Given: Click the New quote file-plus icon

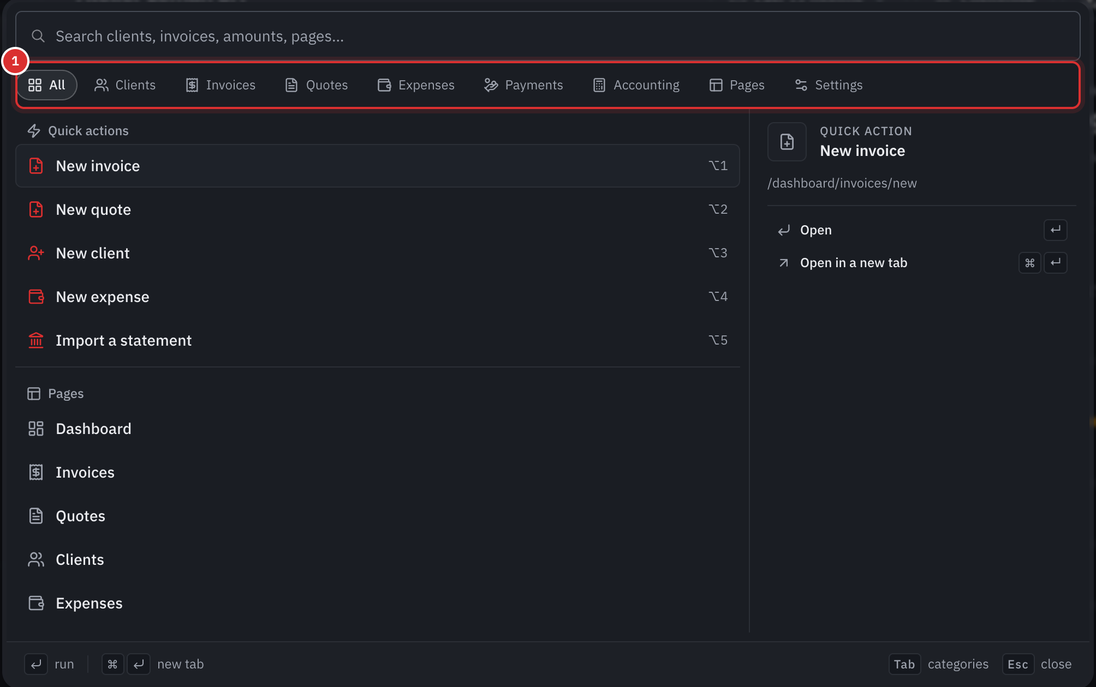Looking at the screenshot, I should [36, 209].
